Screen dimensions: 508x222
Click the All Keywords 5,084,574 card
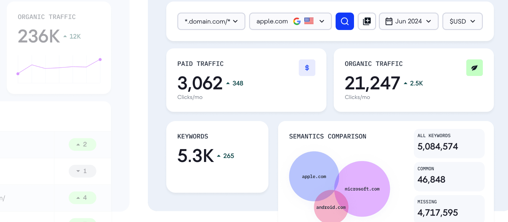click(x=449, y=143)
